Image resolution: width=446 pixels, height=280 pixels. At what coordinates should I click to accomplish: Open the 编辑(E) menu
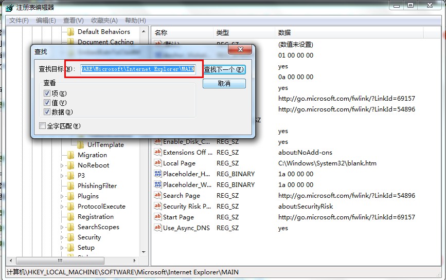(x=46, y=21)
